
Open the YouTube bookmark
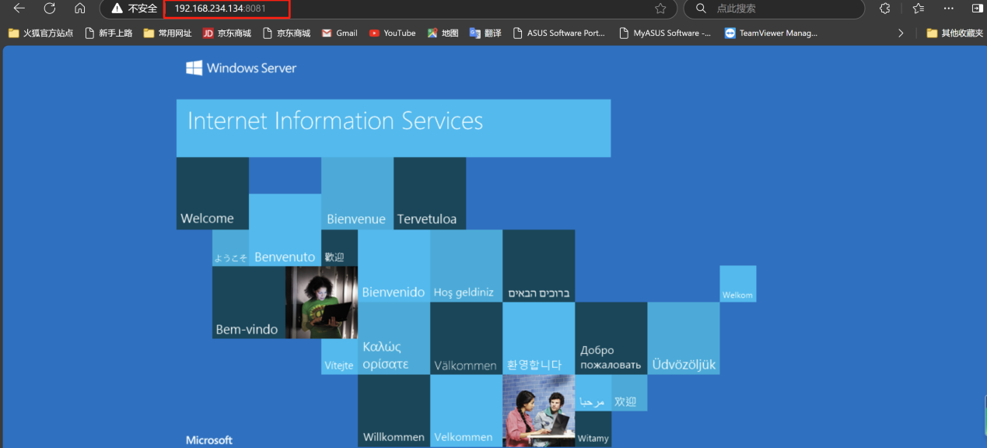tap(392, 33)
